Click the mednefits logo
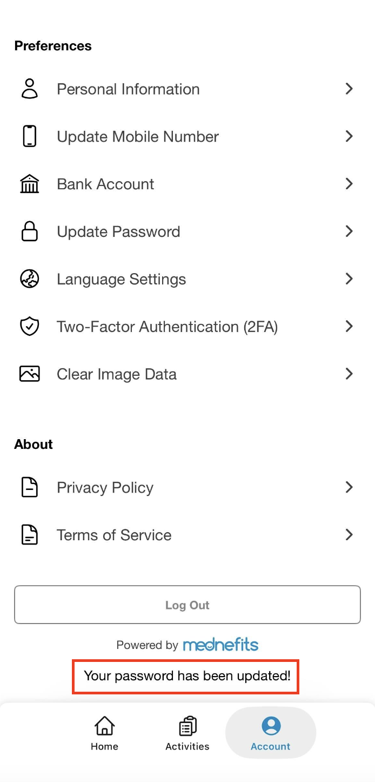The image size is (375, 782). [220, 645]
